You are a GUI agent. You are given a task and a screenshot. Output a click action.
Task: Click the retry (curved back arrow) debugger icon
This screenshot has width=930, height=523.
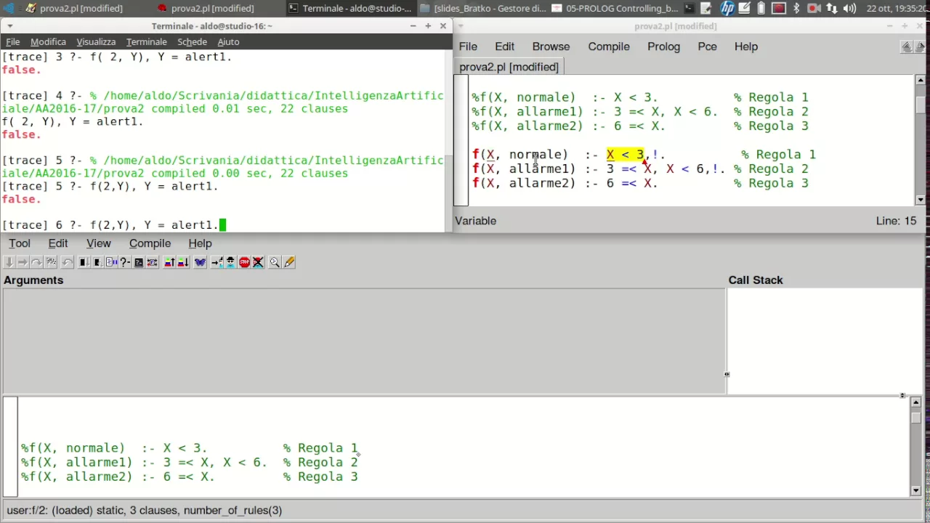[x=67, y=262]
